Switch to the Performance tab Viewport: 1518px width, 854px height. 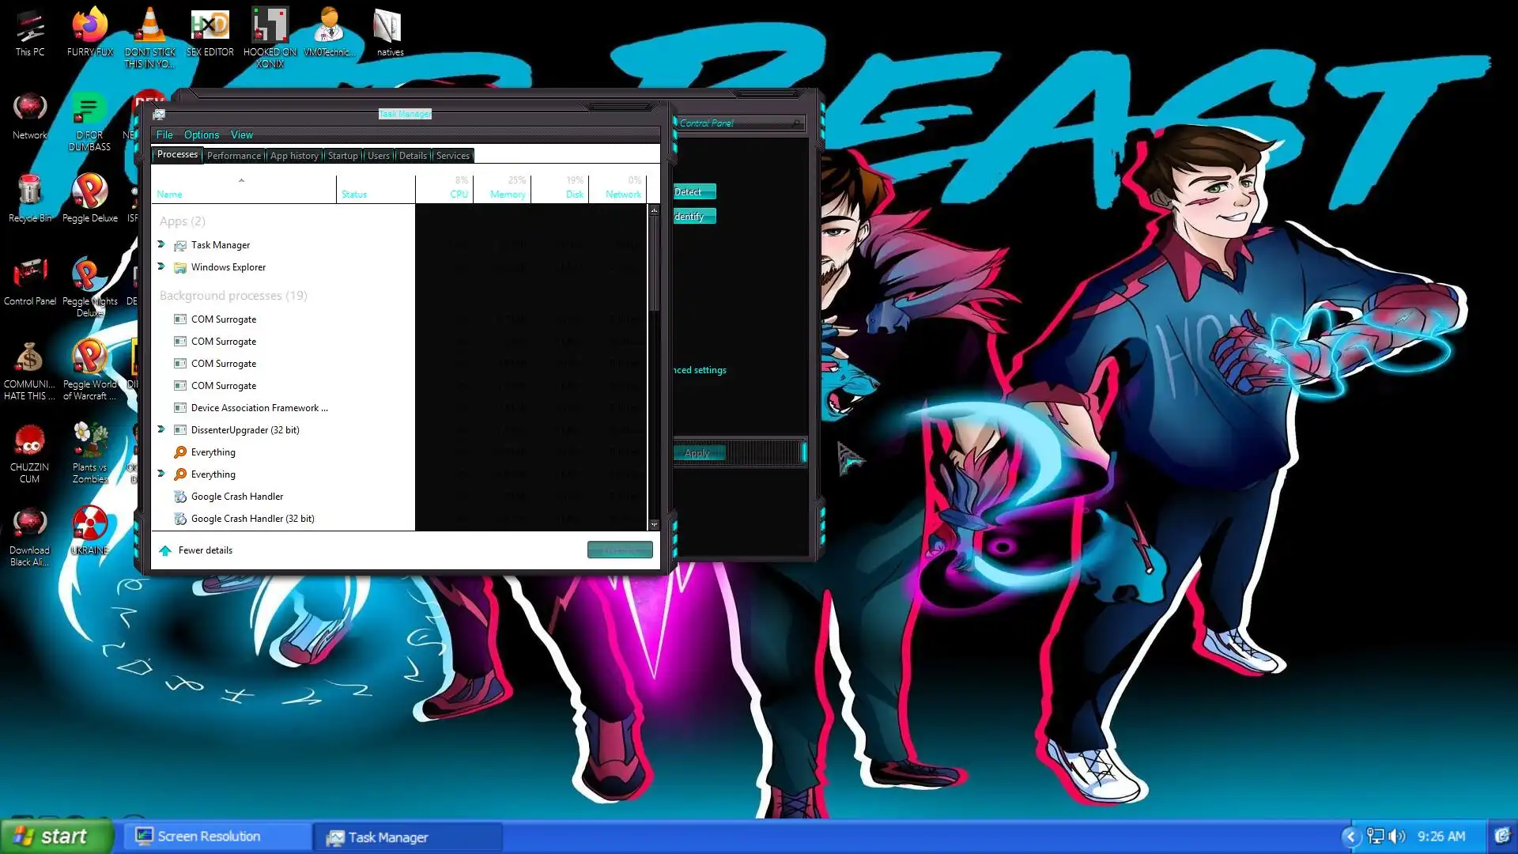point(233,156)
